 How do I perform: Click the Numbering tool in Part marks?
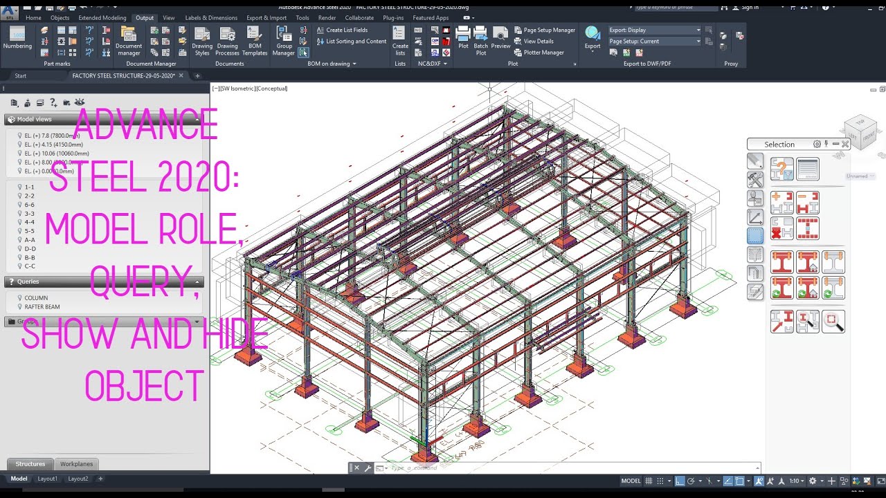coord(17,38)
